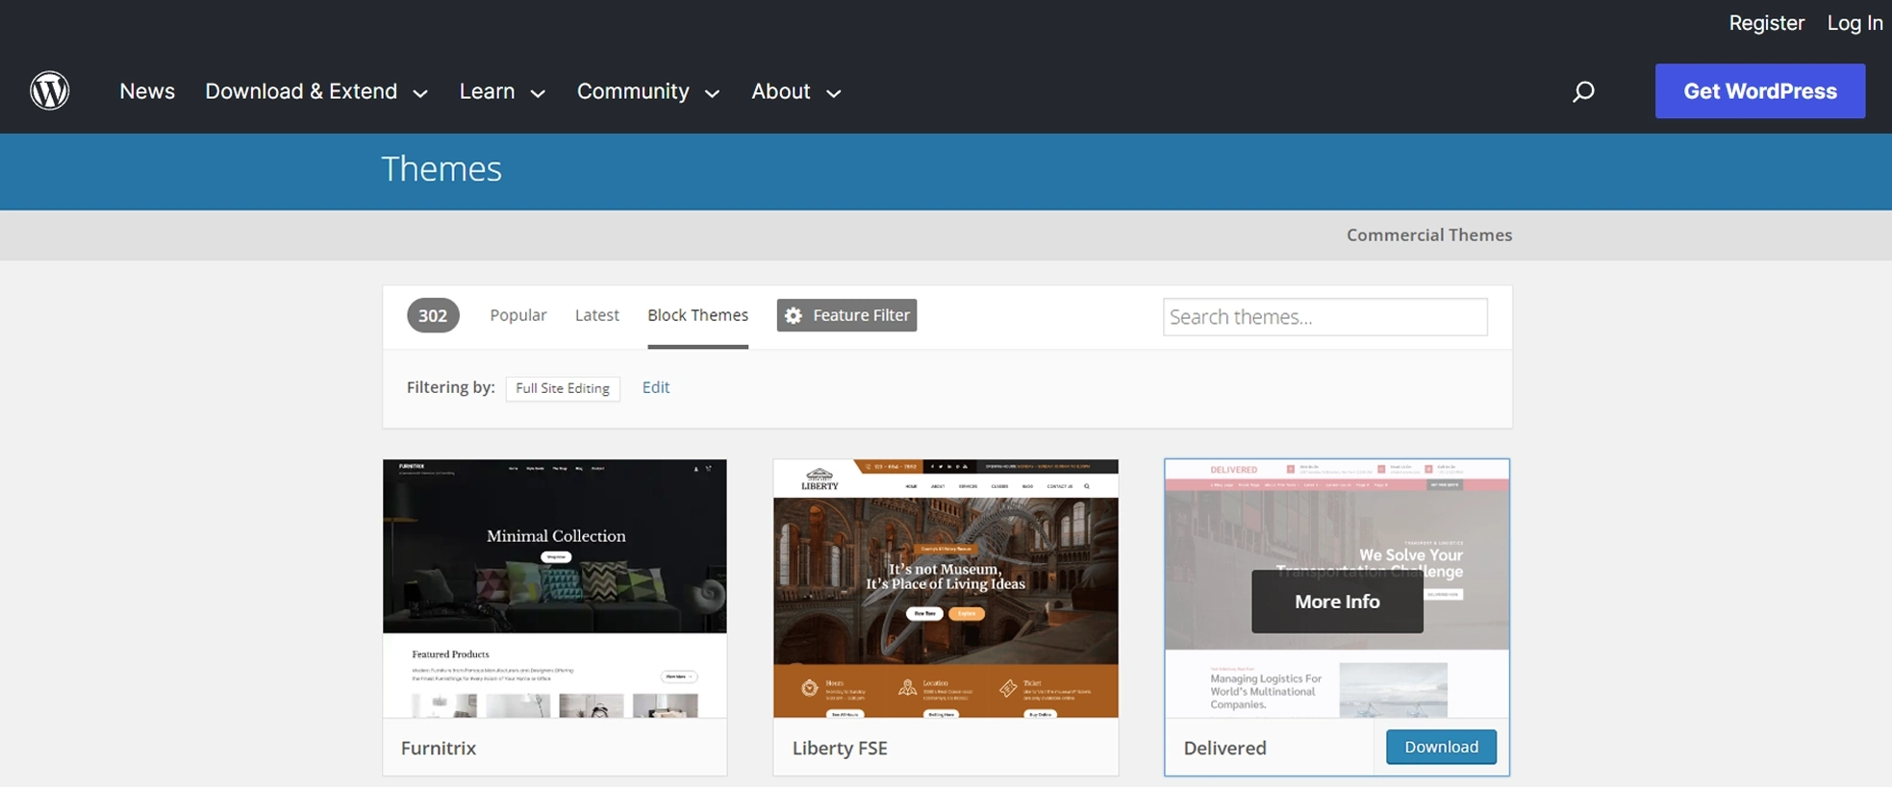The image size is (1892, 787).
Task: Open the site search magnifier icon
Action: click(1583, 91)
